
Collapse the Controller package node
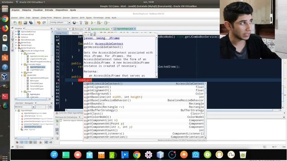(x=22, y=54)
